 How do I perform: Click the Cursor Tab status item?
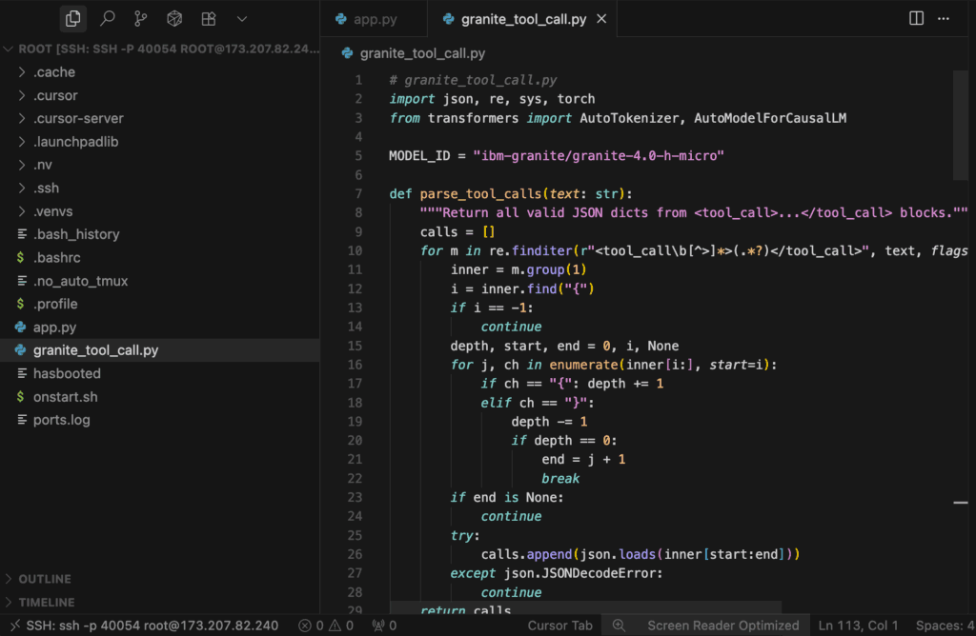click(560, 626)
